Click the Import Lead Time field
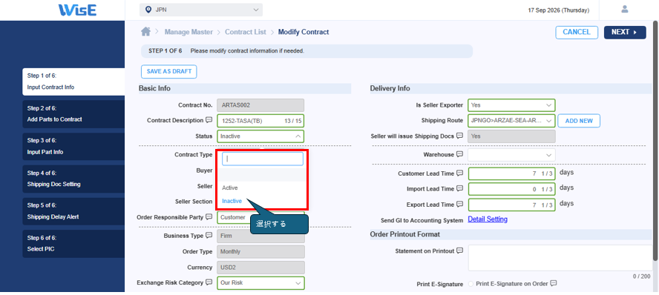The height and width of the screenshot is (295, 659). click(511, 189)
